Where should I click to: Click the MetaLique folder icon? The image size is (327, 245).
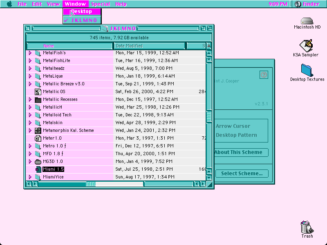[38, 76]
